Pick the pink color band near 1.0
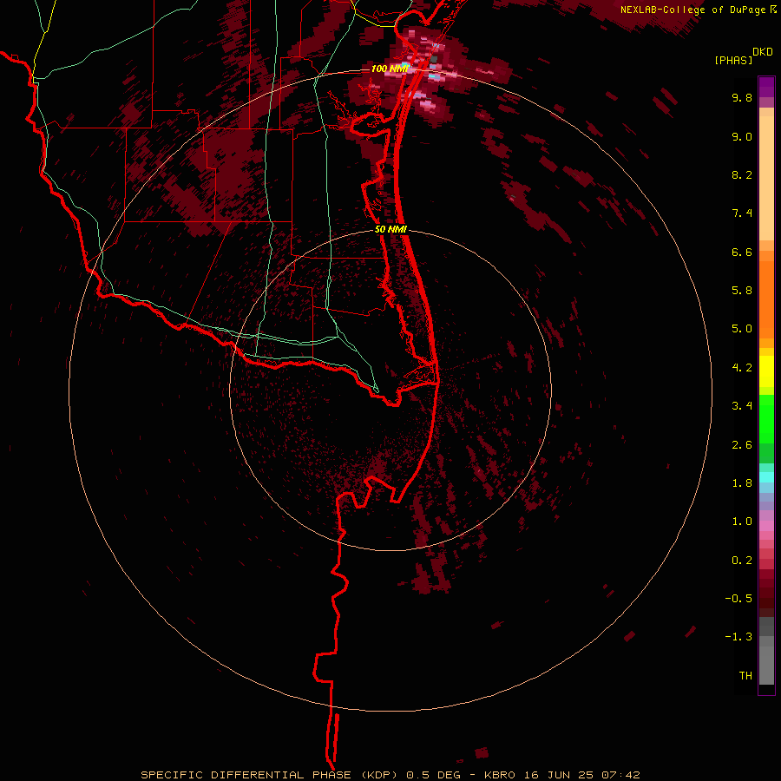The height and width of the screenshot is (781, 781). coord(766,526)
